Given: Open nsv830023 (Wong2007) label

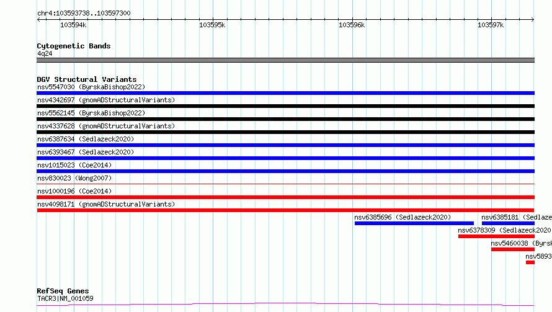Looking at the screenshot, I should (x=74, y=178).
